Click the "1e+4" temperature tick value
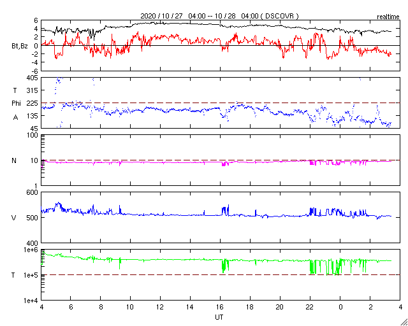Image resolution: width=408 pixels, height=326 pixels. pos(31,301)
